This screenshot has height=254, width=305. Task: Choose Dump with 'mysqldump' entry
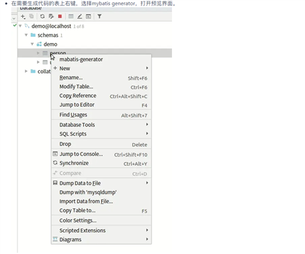[x=101, y=192]
